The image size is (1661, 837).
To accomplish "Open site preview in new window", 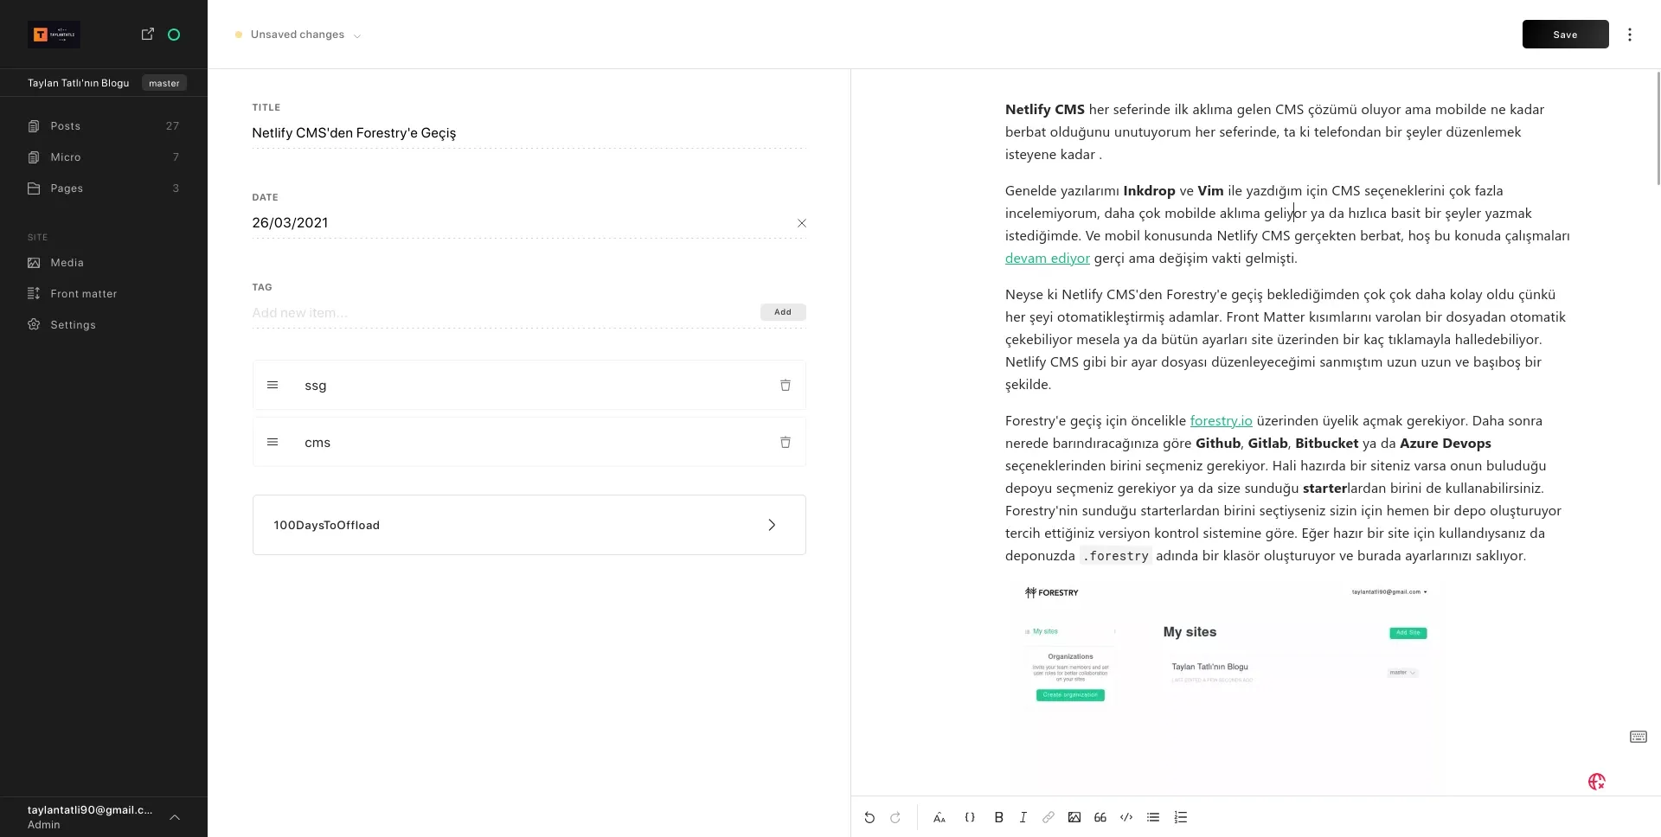I will pyautogui.click(x=148, y=34).
